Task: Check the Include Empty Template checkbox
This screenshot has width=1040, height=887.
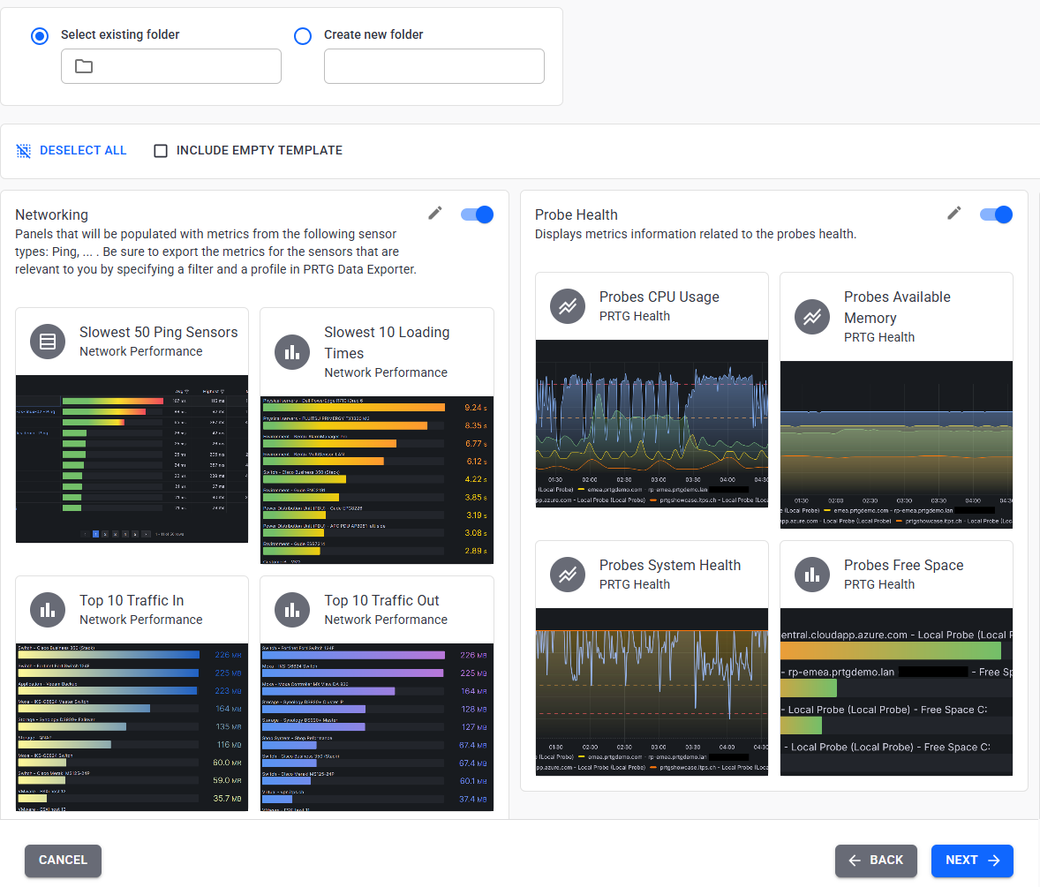Action: pos(161,151)
